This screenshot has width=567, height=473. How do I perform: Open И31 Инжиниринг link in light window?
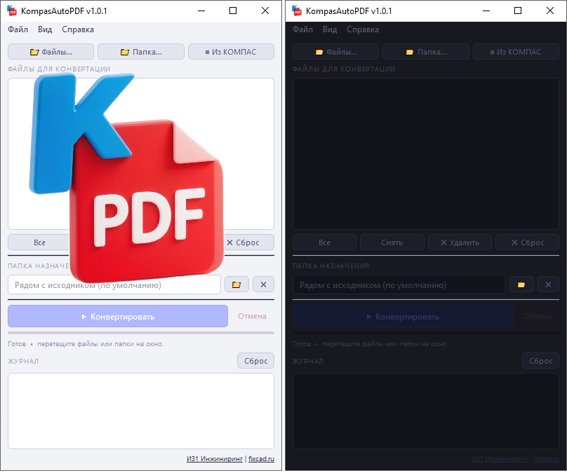[215, 458]
